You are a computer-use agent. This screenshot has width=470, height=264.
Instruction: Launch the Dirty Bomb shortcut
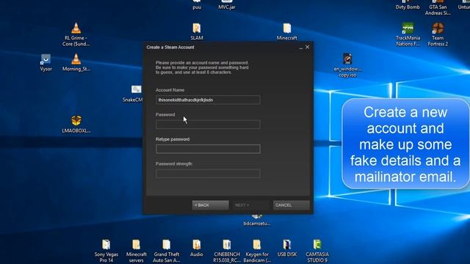coord(408,5)
